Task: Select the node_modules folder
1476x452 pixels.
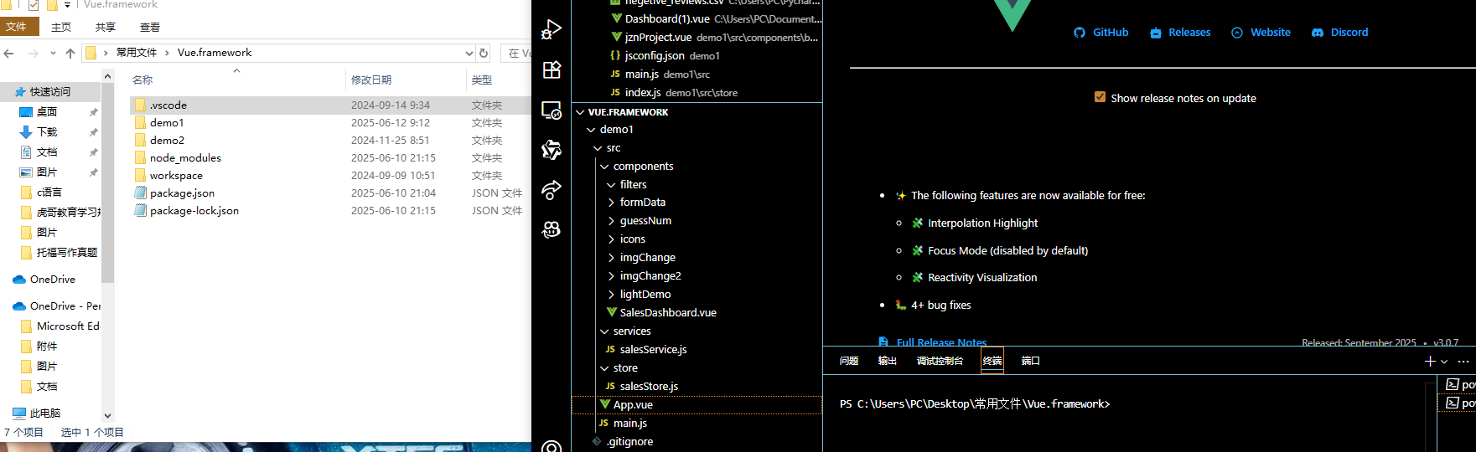Action: pyautogui.click(x=185, y=158)
